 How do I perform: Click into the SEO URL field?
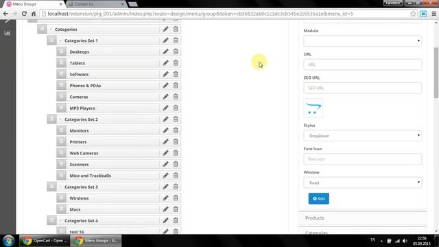[x=363, y=88]
